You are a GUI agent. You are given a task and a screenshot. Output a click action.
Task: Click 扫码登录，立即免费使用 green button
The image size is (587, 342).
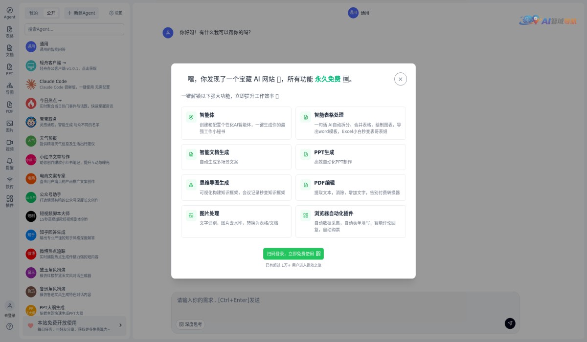coord(293,254)
